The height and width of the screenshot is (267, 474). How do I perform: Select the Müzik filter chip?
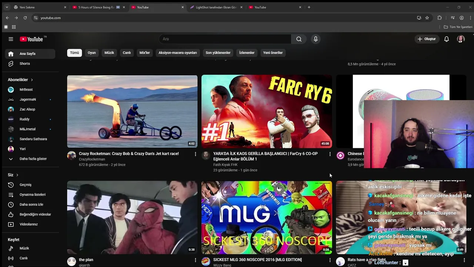pos(109,53)
